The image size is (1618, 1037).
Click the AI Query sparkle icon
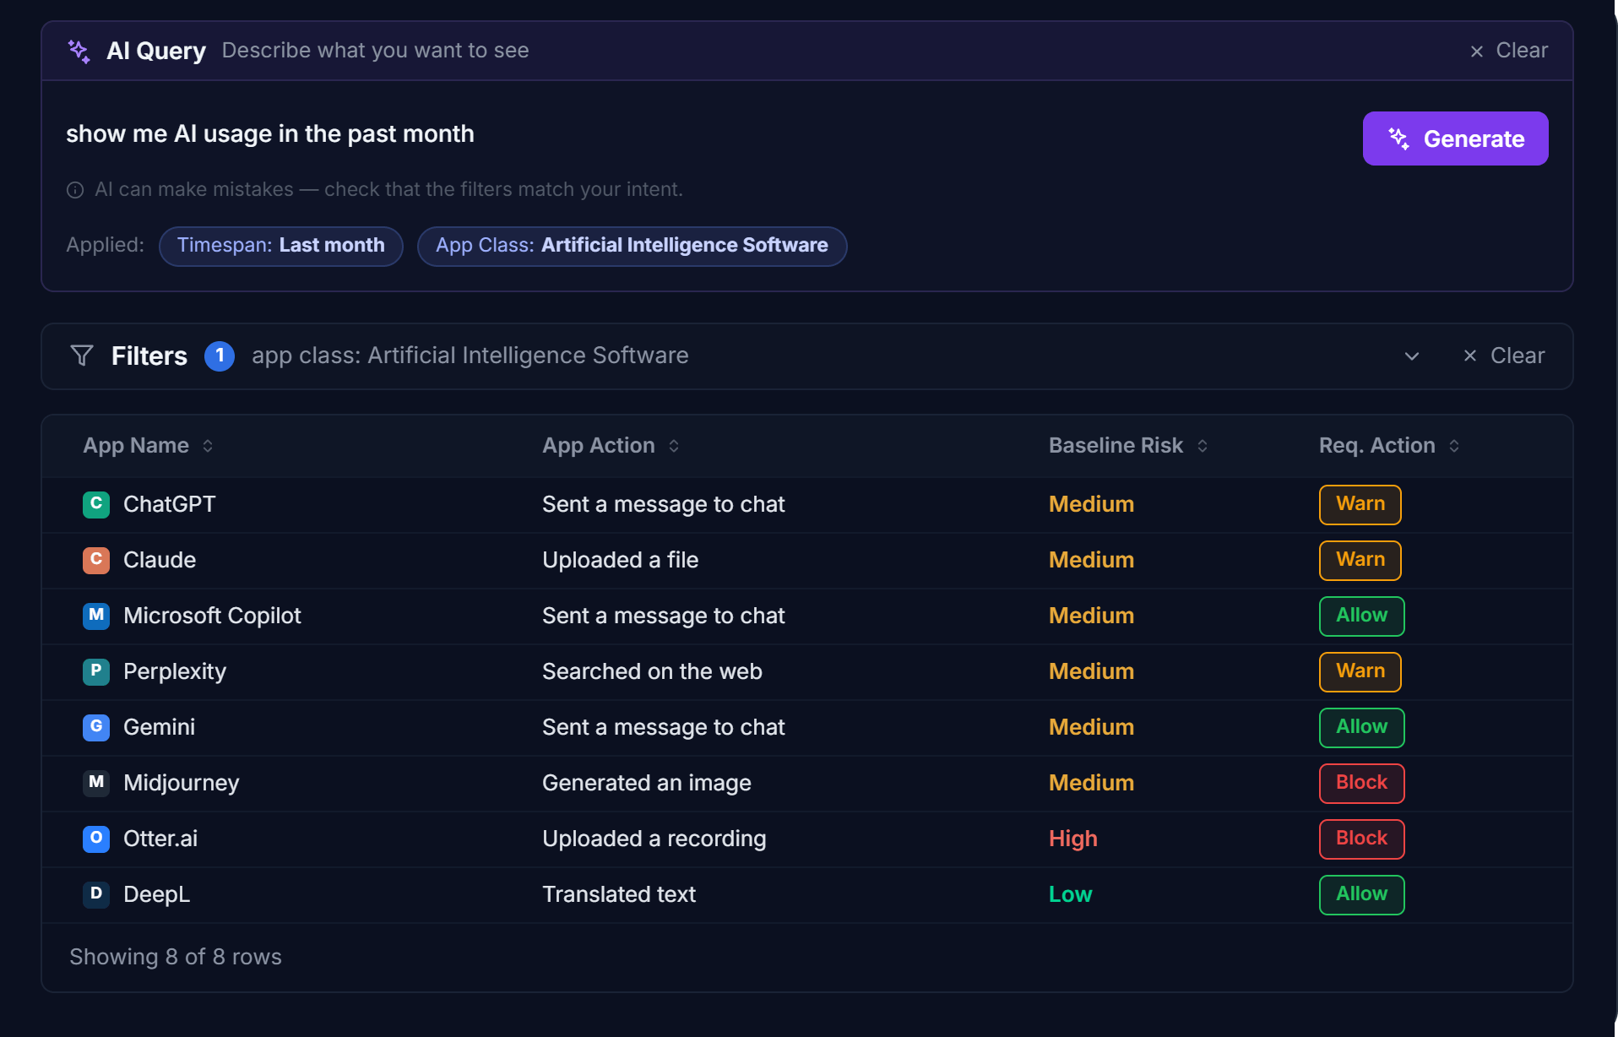[79, 52]
